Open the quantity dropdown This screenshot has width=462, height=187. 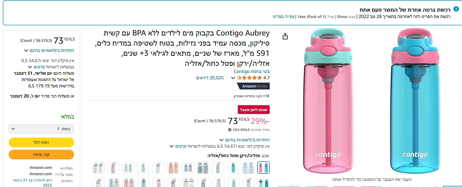click(41, 129)
